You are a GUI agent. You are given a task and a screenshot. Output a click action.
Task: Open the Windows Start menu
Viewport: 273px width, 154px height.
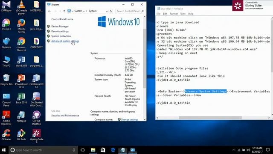(4, 150)
